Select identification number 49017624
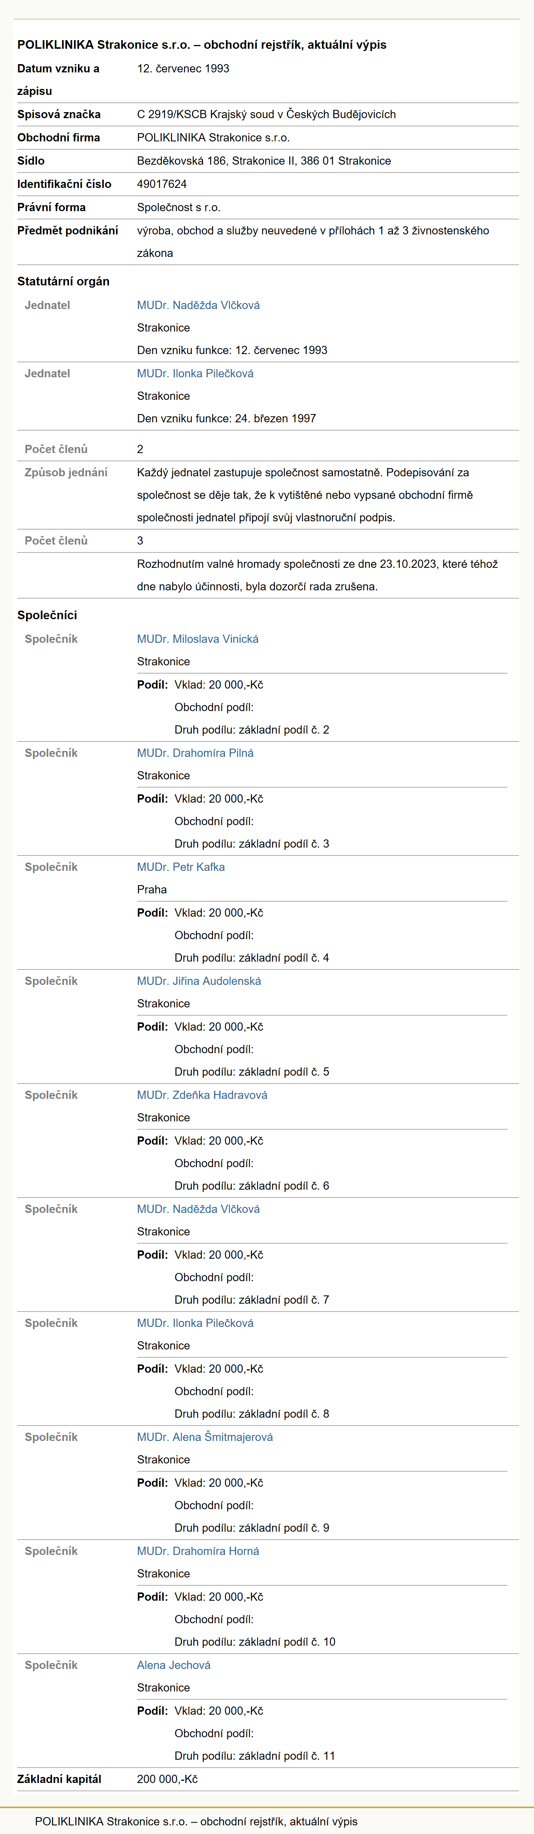This screenshot has height=1834, width=534. pos(162,184)
